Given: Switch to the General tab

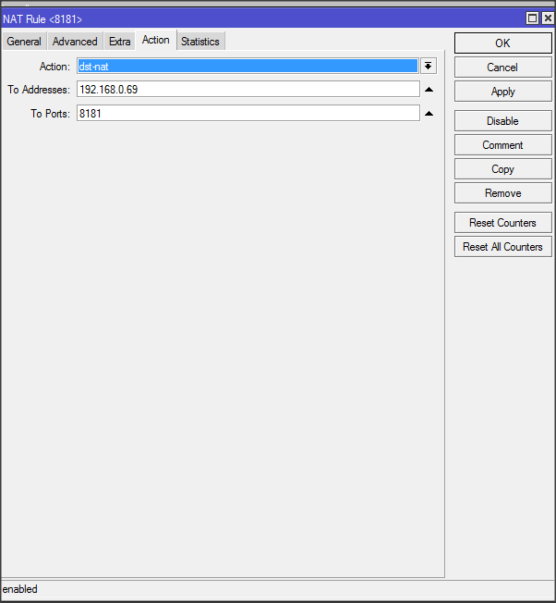Looking at the screenshot, I should (x=24, y=41).
